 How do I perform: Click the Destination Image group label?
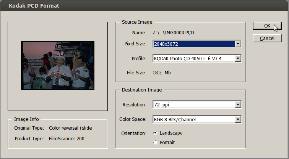tap(142, 90)
